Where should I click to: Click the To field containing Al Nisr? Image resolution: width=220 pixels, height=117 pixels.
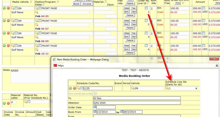(137, 98)
